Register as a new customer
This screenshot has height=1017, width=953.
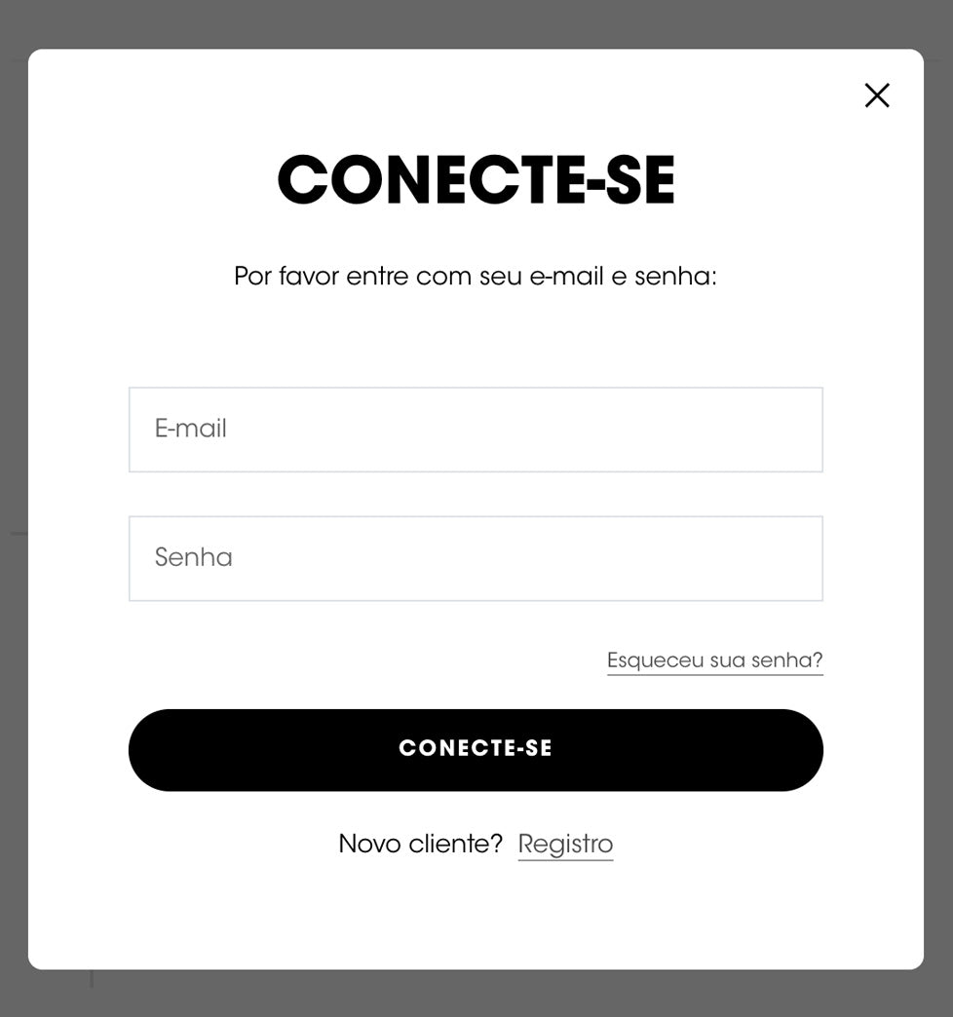pos(565,844)
